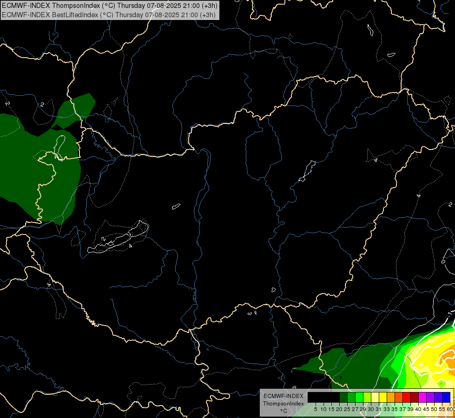
Task: Click the legend value label 33
Action: (x=387, y=409)
